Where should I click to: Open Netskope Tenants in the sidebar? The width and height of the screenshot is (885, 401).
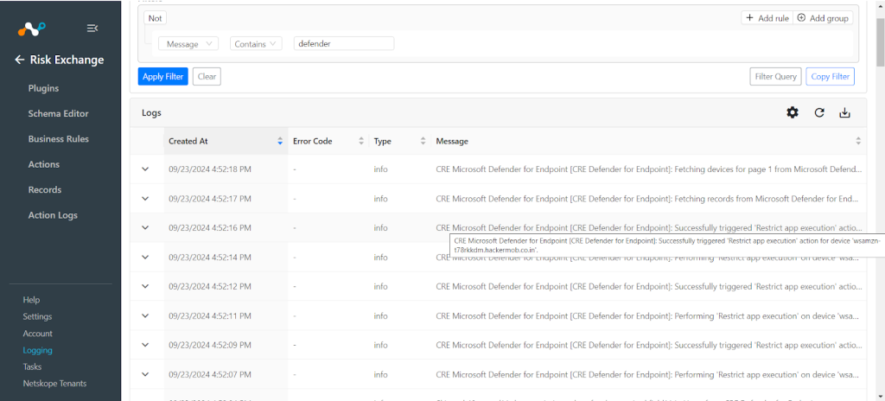pos(54,384)
